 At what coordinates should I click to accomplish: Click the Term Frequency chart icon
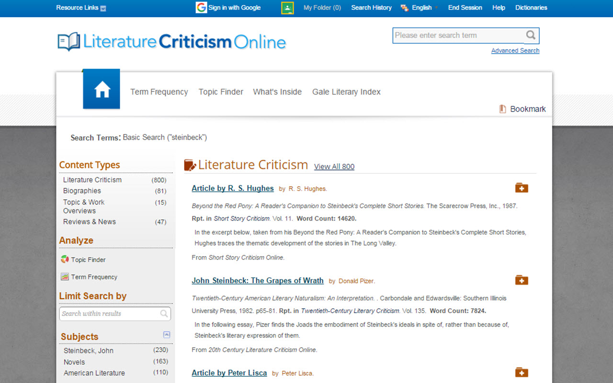click(x=65, y=277)
